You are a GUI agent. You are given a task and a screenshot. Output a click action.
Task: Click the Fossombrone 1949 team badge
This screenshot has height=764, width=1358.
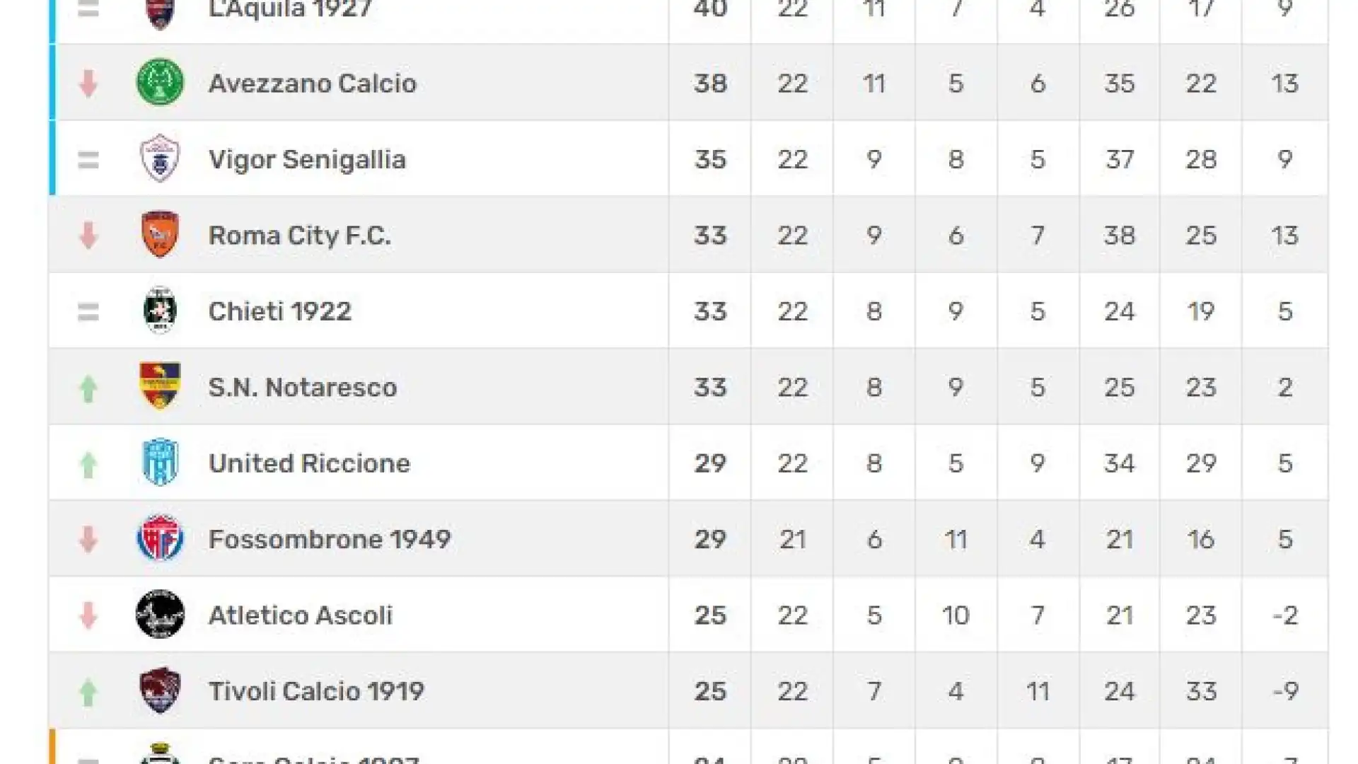[x=160, y=538]
